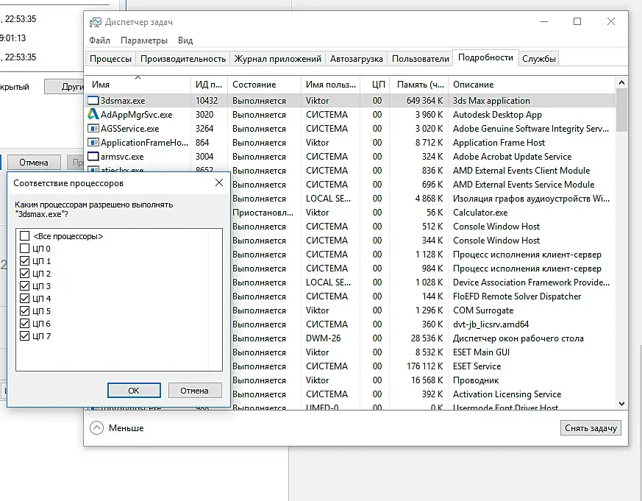The height and width of the screenshot is (501, 642).
Task: Uncheck the ЦП 3 processor checkbox
Action: [25, 286]
